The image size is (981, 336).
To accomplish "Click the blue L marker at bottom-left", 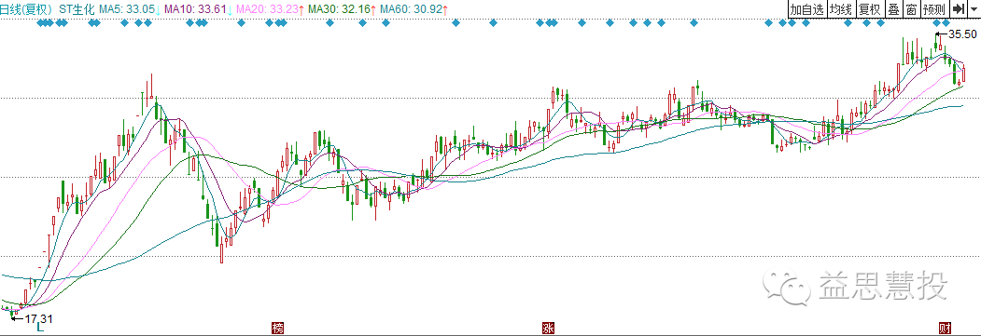I will [x=40, y=328].
